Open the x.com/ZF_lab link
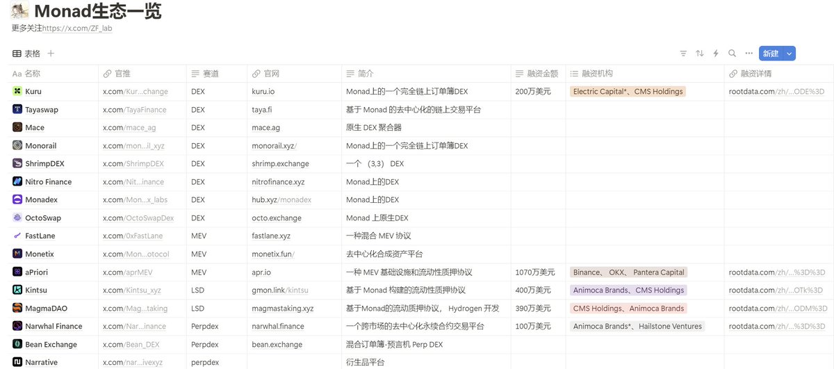The image size is (834, 369). point(77,28)
